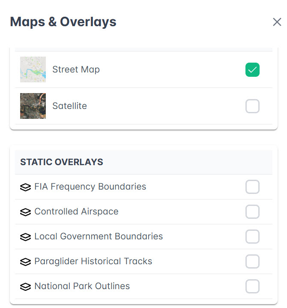
Task: Click the Controlled Airspace label
Action: (77, 211)
